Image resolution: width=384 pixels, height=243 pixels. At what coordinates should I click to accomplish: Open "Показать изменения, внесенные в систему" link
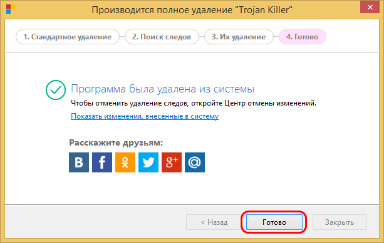pos(145,116)
